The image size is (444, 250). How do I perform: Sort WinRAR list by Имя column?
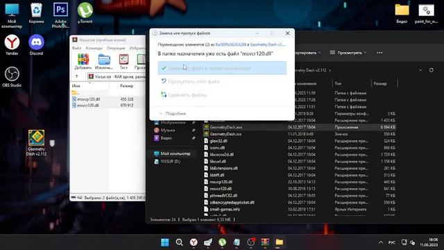point(76,85)
